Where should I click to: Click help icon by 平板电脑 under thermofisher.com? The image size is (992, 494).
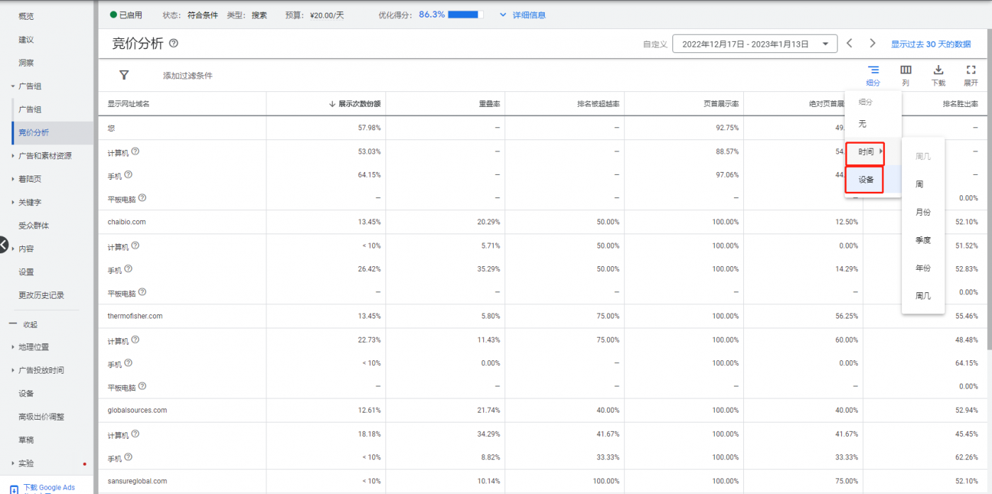point(142,386)
